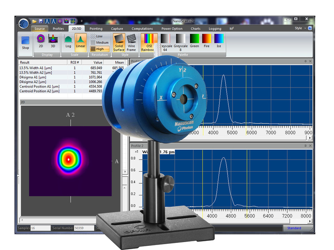Click the Standard button in the status bar
This screenshot has width=334, height=250.
[x=294, y=228]
